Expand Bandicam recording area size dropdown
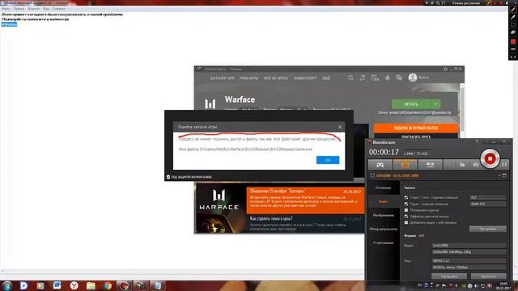Screen dimensions: 518x291 [499, 175]
